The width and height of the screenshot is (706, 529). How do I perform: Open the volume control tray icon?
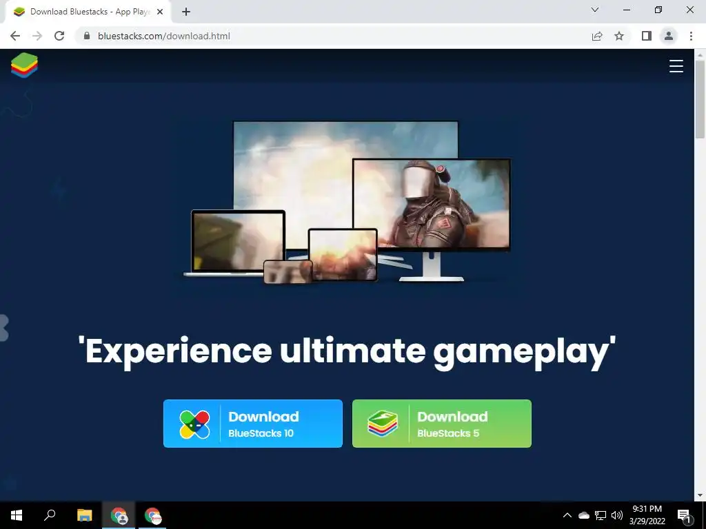pos(617,515)
